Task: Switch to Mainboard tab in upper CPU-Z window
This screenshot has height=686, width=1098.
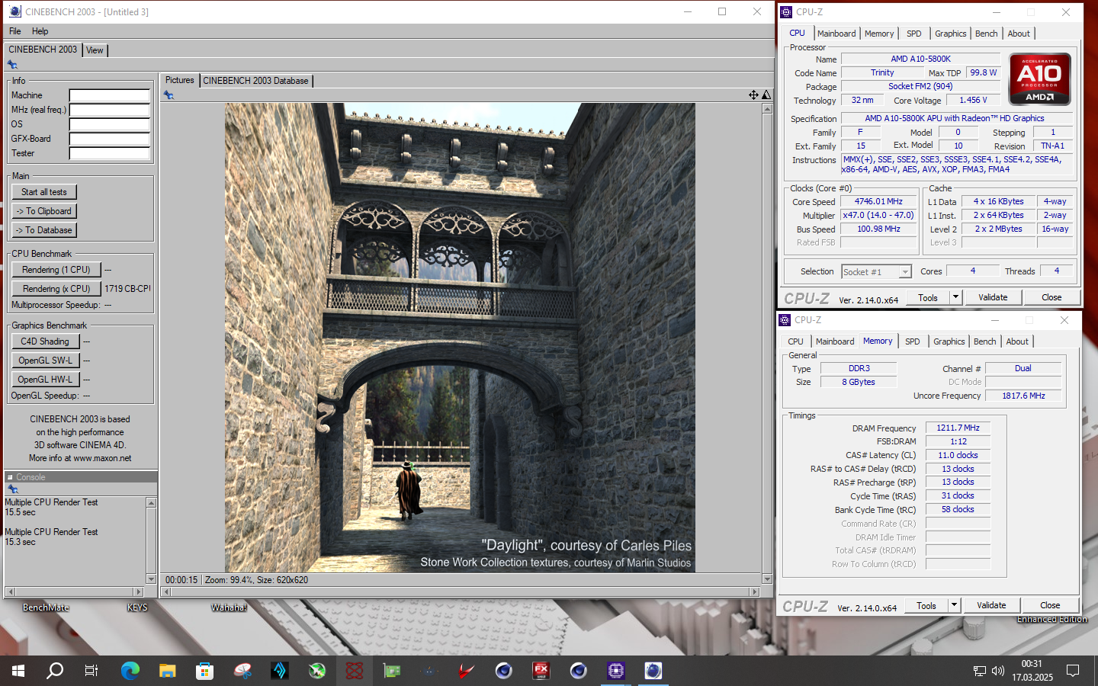Action: pos(836,34)
